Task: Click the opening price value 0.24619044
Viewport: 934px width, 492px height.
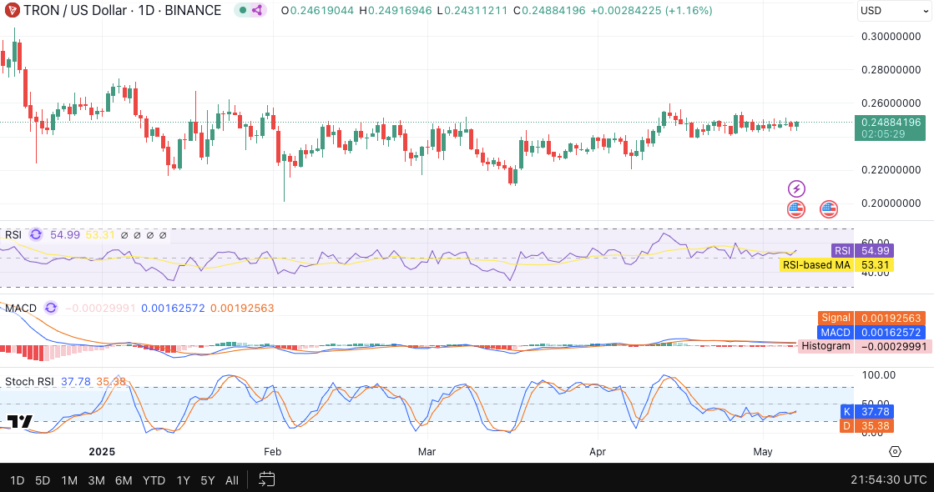Action: pyautogui.click(x=322, y=10)
